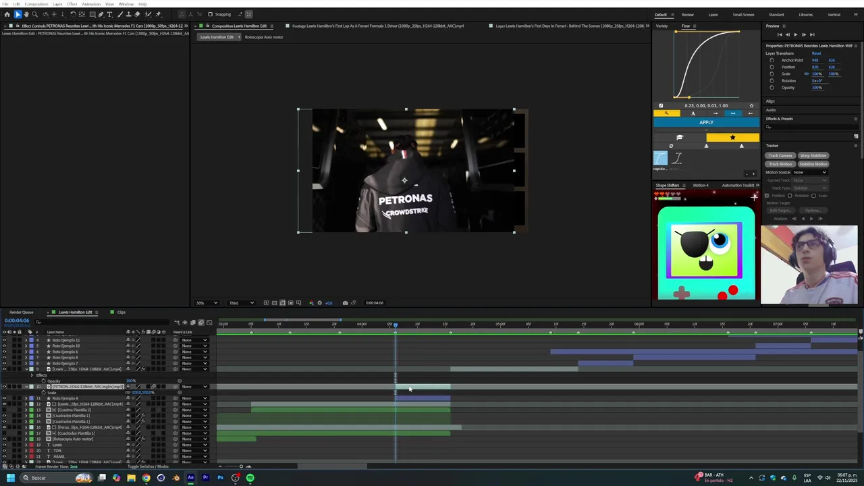Open parent dropdown for Roto Ejemplo 6

click(x=195, y=352)
